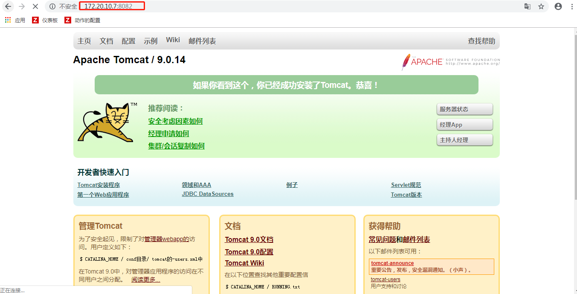Open the tomcat-users link
The width and height of the screenshot is (577, 294).
pos(386,279)
